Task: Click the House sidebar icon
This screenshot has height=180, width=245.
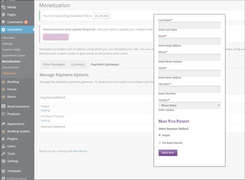Action: pos(4,89)
